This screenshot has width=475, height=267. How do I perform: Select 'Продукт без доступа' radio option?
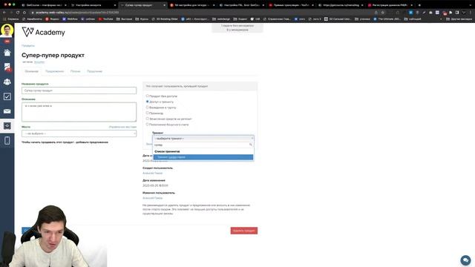[148, 96]
